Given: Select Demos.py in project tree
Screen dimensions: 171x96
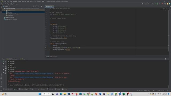Looking at the screenshot, I should (10, 12).
